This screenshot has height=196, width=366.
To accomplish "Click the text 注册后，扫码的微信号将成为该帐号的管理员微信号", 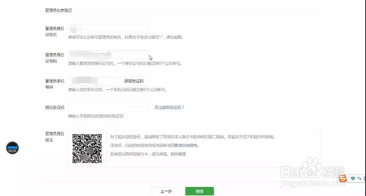I will pyautogui.click(x=154, y=146).
